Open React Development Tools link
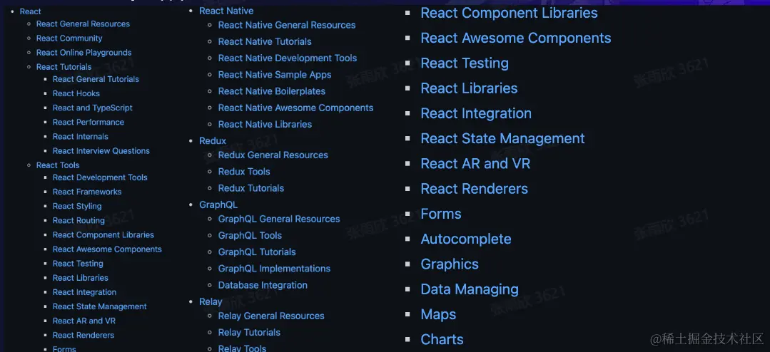Viewport: 770px width, 352px height. pyautogui.click(x=100, y=177)
